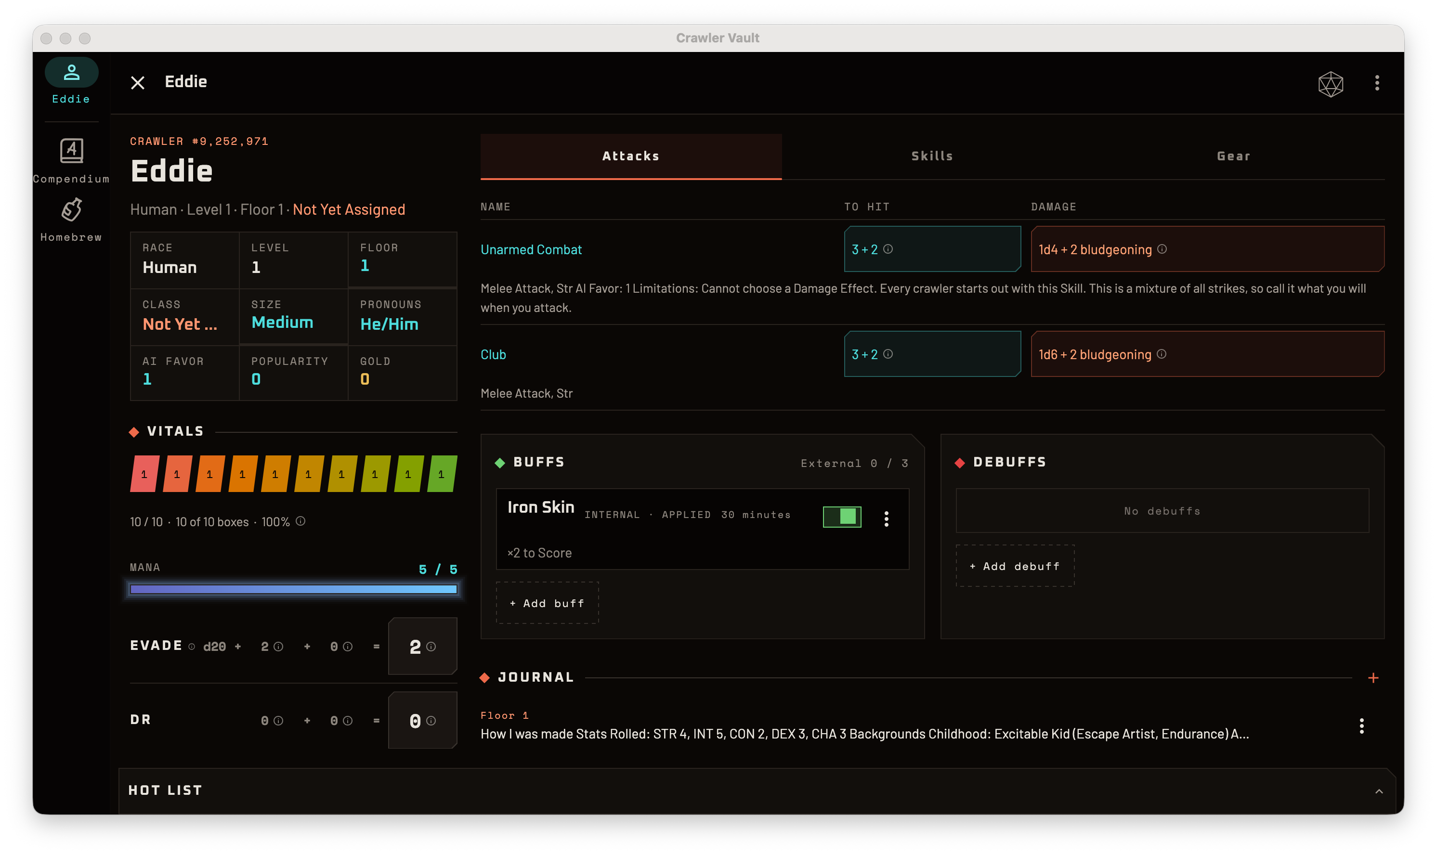The width and height of the screenshot is (1437, 855).
Task: Open Iron Skin buff options menu
Action: [886, 518]
